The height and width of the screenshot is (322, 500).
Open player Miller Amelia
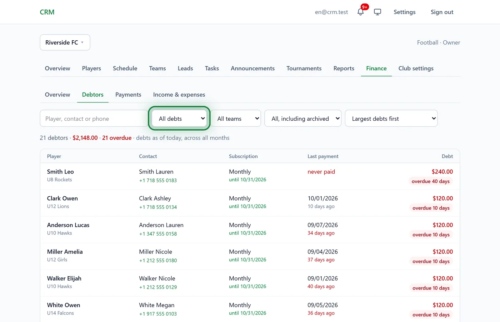65,252
